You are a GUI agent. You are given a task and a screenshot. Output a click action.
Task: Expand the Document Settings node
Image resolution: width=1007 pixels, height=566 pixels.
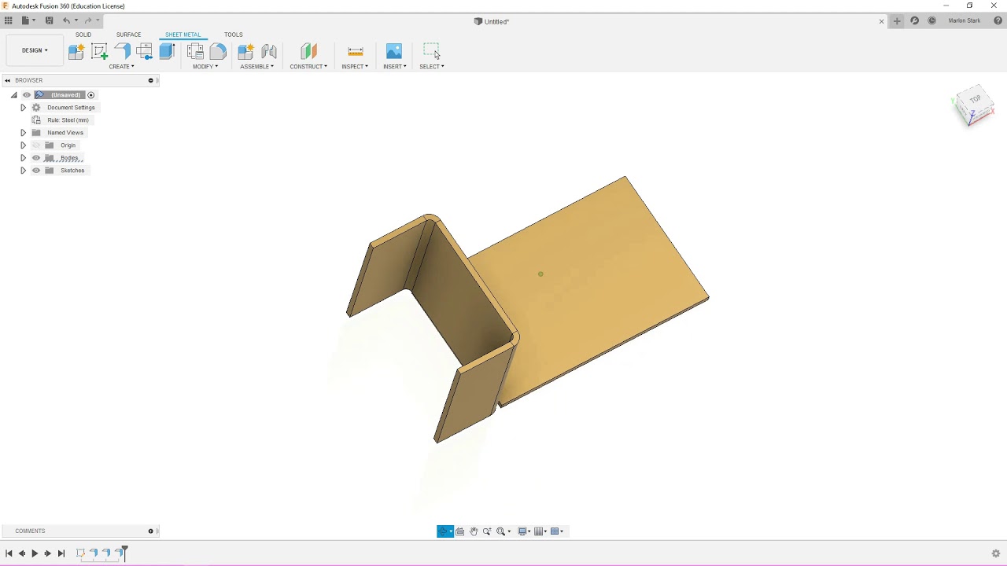pos(23,108)
